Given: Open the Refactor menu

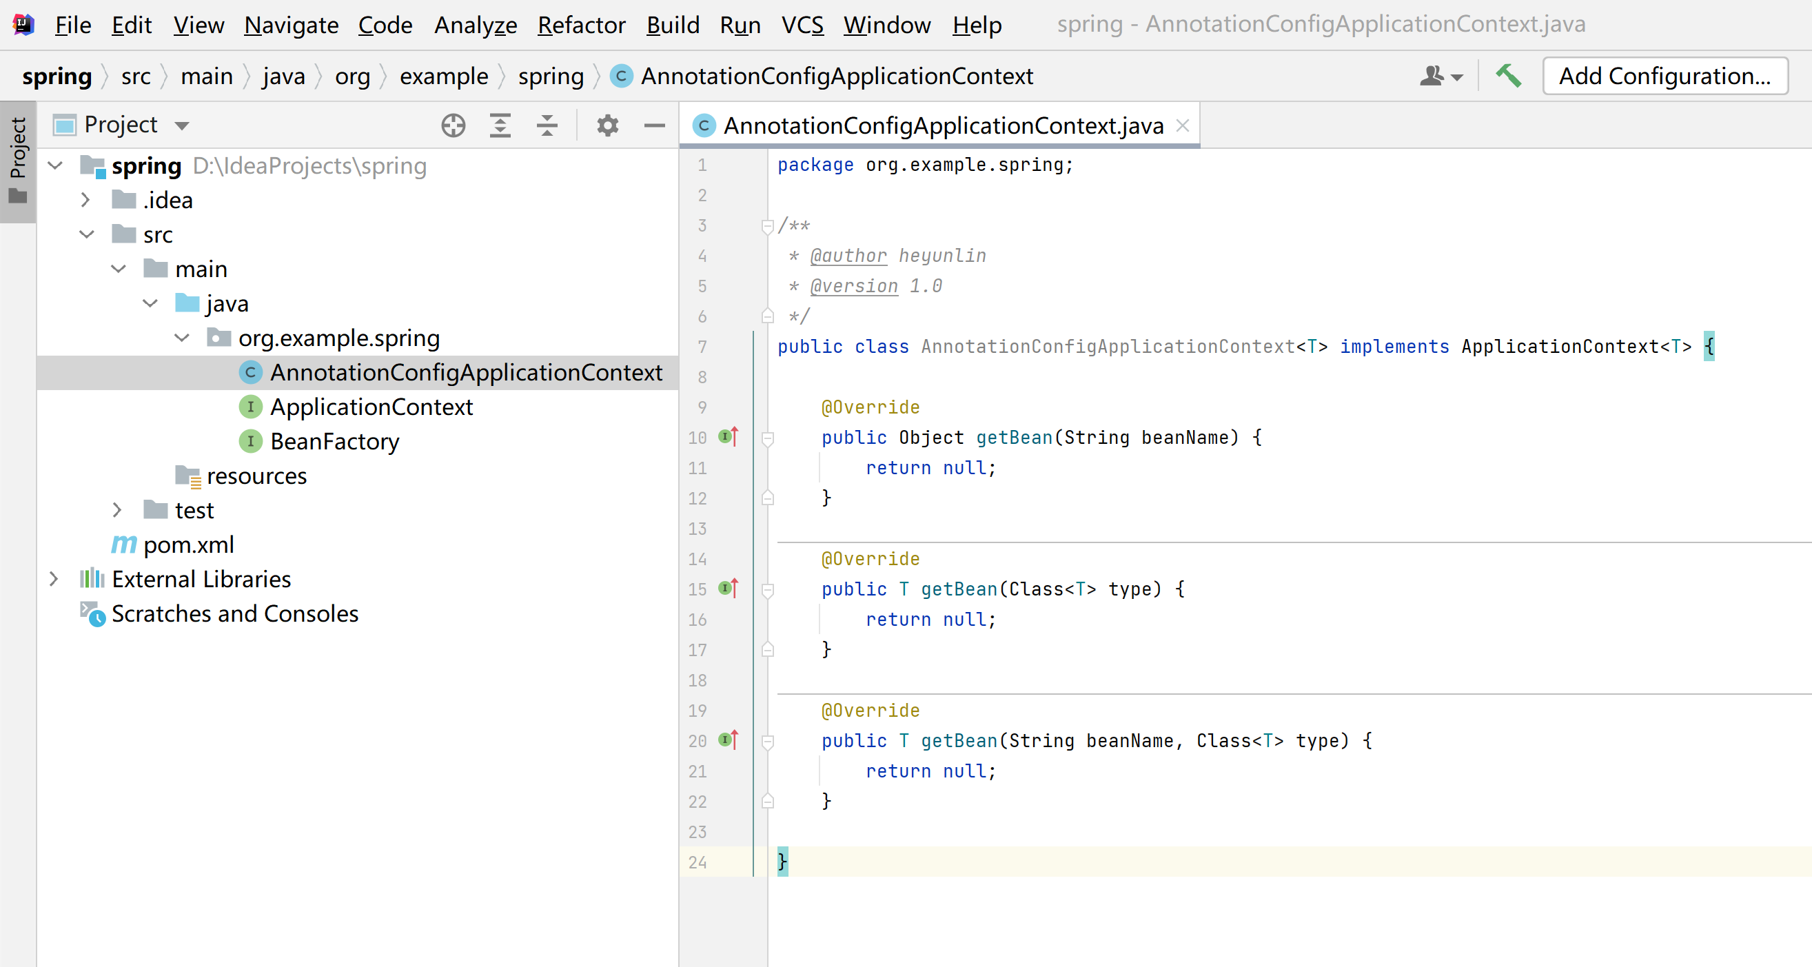Looking at the screenshot, I should pos(581,26).
